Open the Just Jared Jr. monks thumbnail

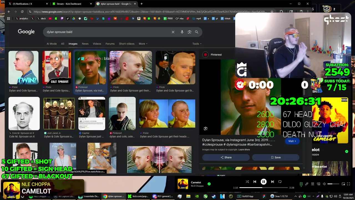pyautogui.click(x=59, y=114)
